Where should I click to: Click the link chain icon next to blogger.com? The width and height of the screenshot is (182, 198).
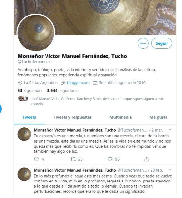coord(63,83)
